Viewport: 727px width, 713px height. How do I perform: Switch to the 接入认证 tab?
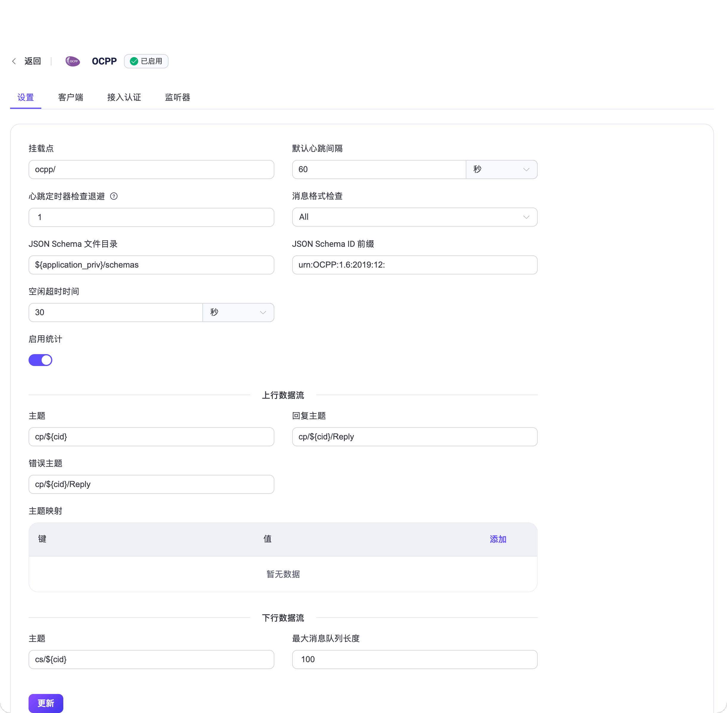click(x=124, y=97)
